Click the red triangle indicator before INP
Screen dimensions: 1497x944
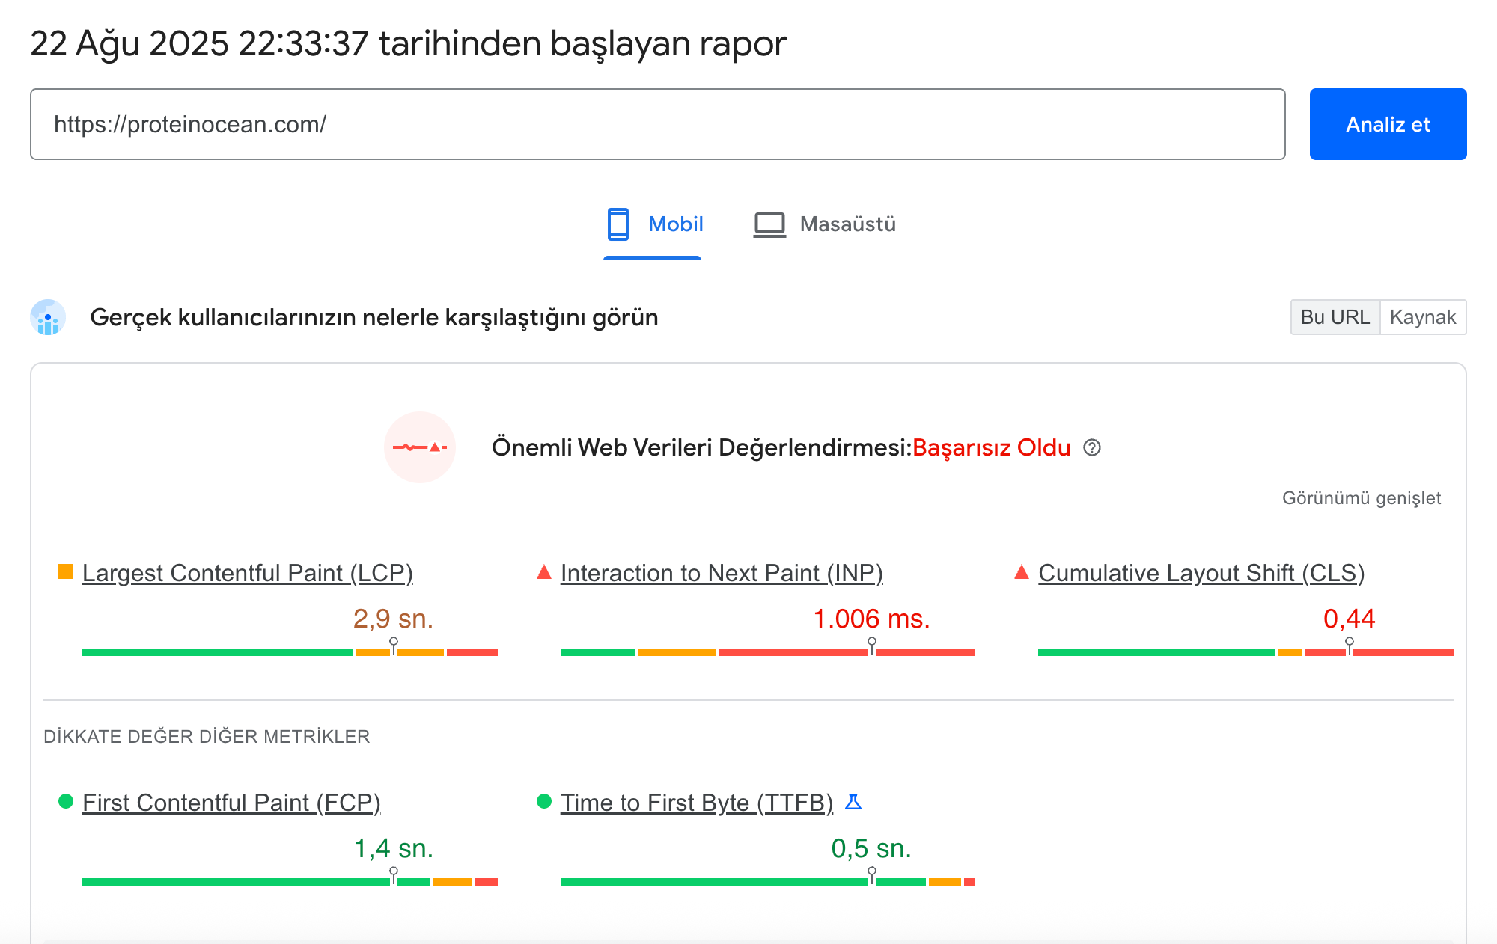click(543, 571)
